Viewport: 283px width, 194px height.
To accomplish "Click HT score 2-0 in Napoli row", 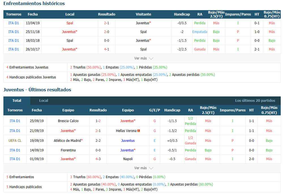I will tap(251, 159).
